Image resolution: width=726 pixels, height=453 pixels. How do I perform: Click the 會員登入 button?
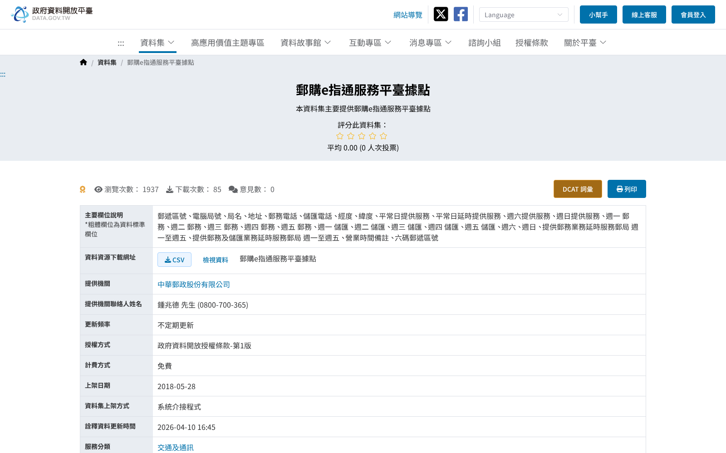693,14
